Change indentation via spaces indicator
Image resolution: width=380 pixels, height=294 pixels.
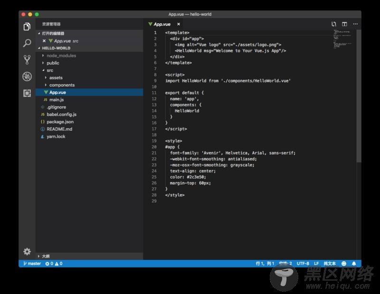[285, 264]
